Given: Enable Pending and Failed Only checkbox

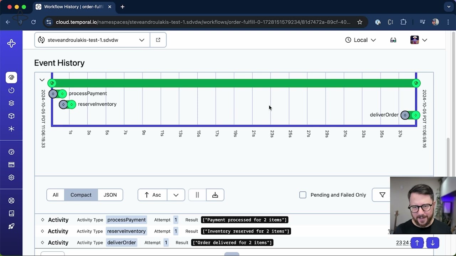Looking at the screenshot, I should 303,195.
